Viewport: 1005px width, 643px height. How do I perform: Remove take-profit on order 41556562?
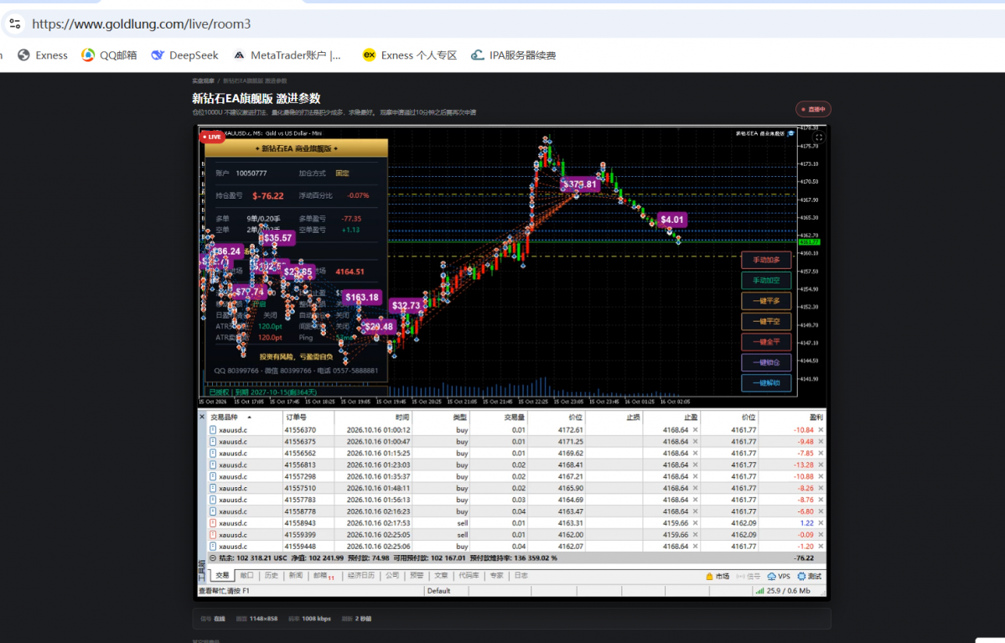[696, 454]
